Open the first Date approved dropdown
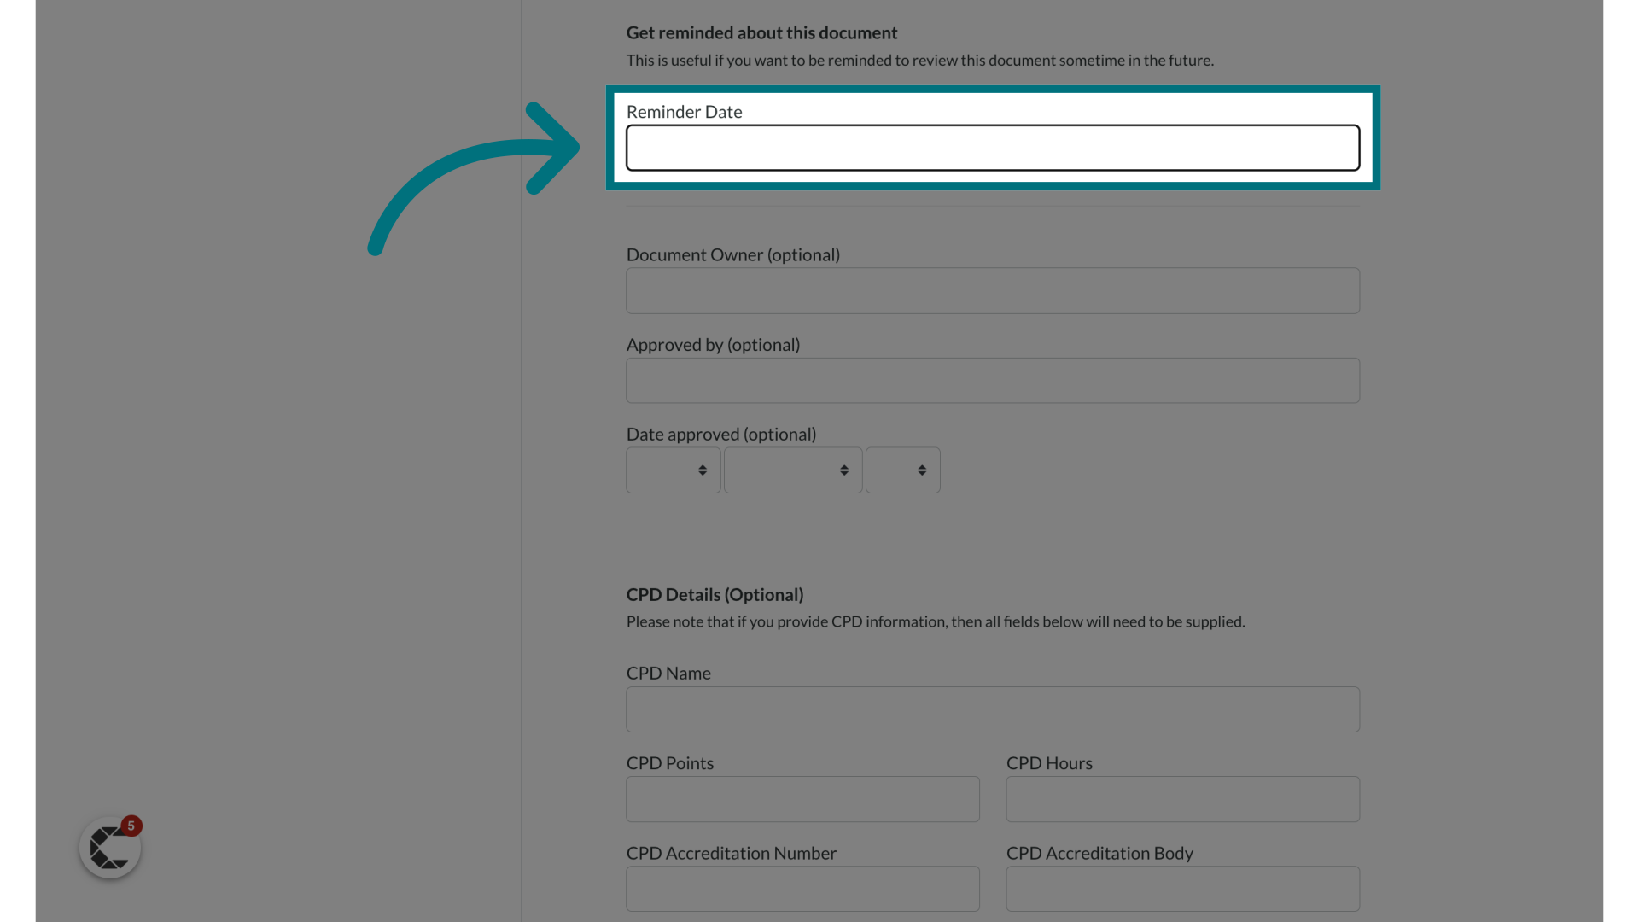The height and width of the screenshot is (922, 1639). 673,470
